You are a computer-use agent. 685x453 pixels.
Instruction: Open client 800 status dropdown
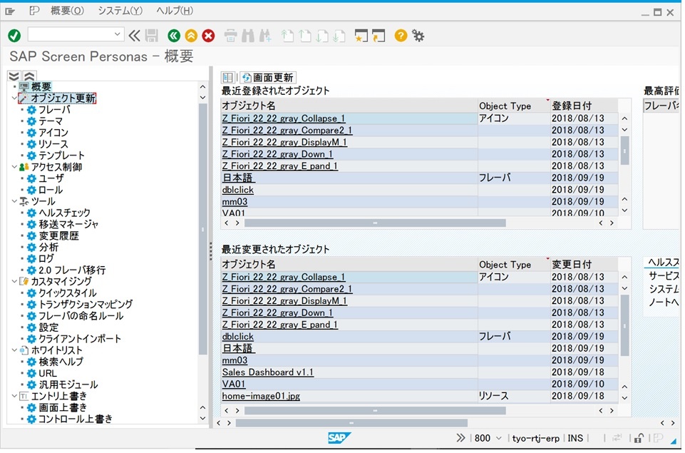(x=498, y=438)
